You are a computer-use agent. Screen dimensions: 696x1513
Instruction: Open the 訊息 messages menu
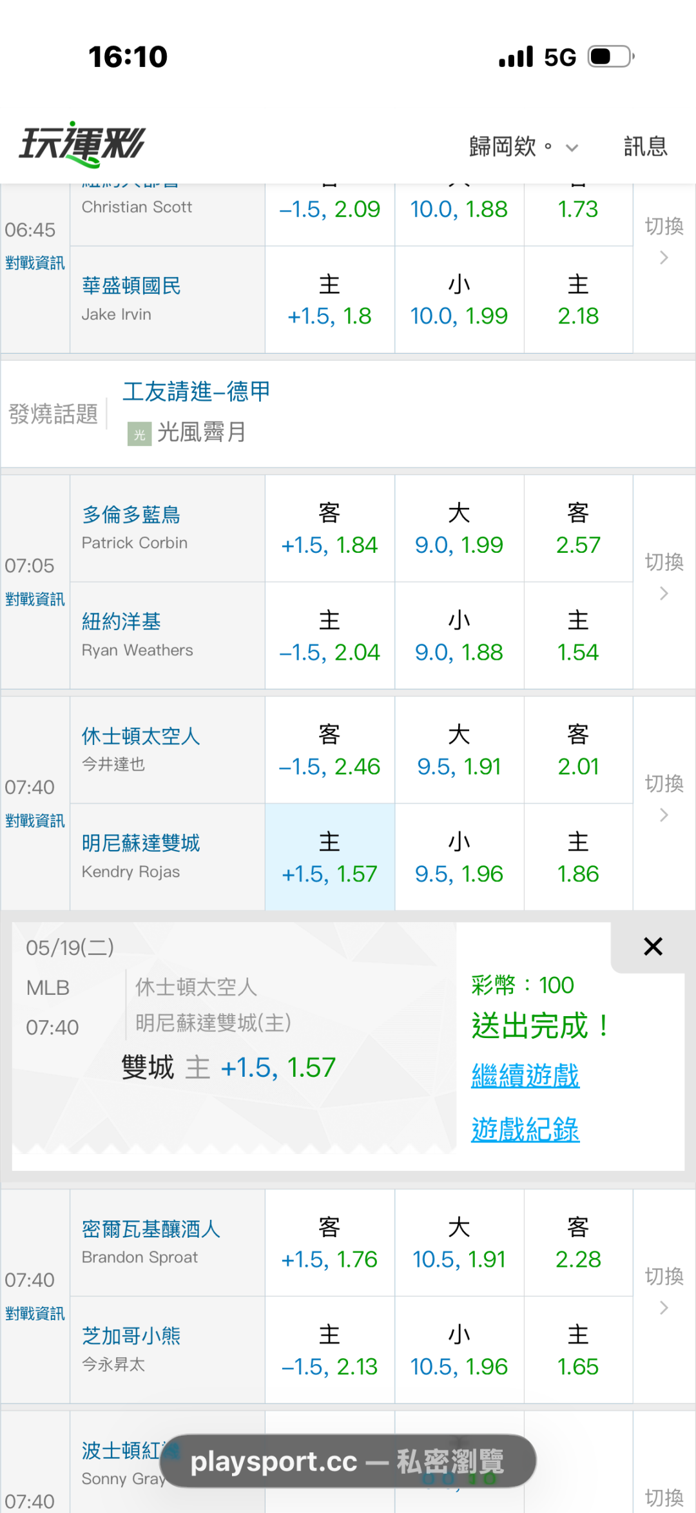646,147
